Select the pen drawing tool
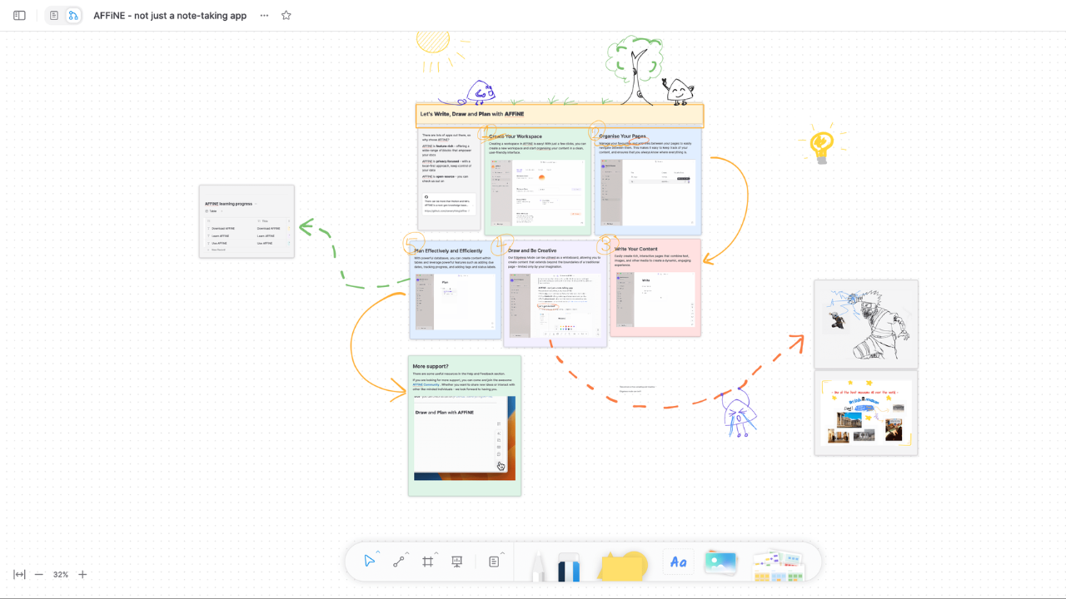1066x599 pixels. point(538,565)
